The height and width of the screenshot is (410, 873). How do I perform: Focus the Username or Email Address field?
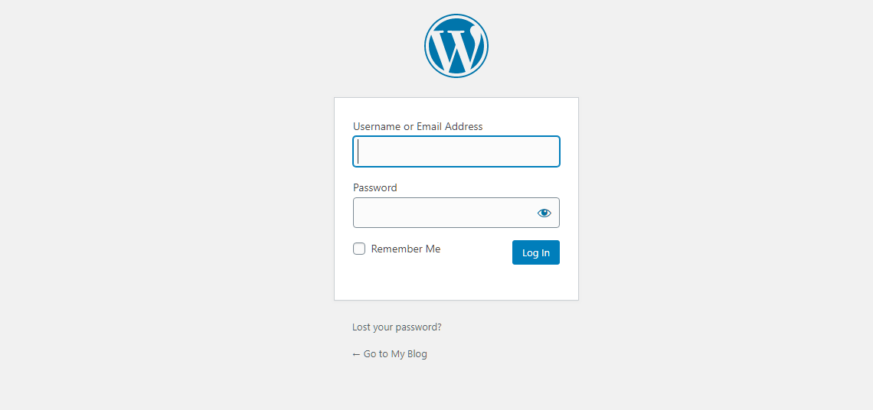click(x=456, y=151)
